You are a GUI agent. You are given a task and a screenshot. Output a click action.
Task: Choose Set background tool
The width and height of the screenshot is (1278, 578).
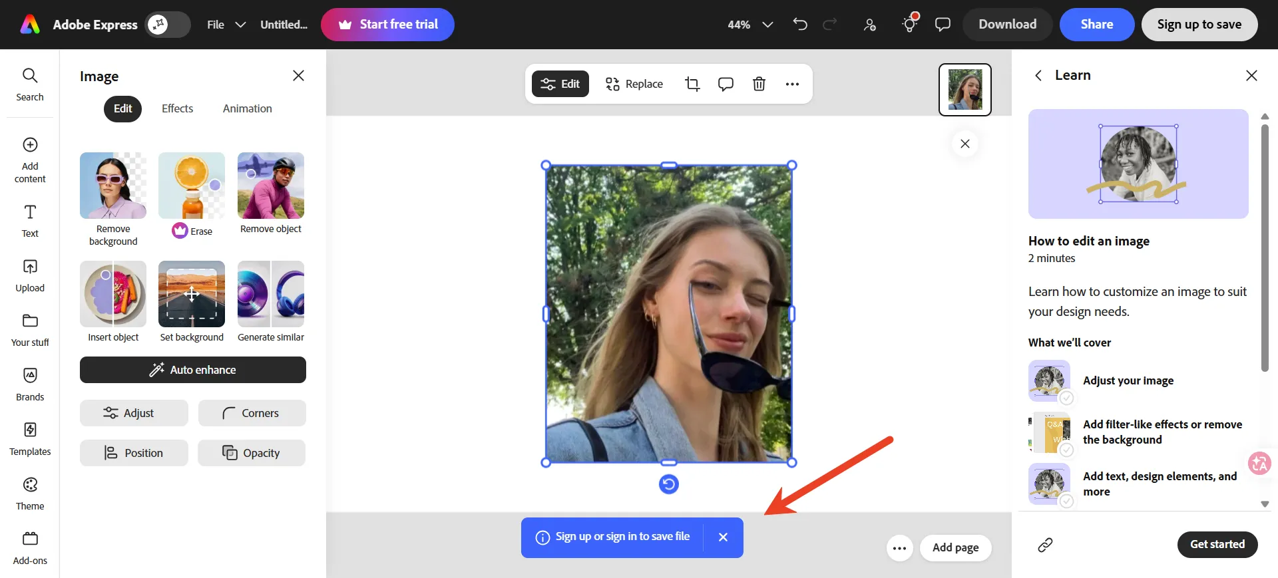192,302
